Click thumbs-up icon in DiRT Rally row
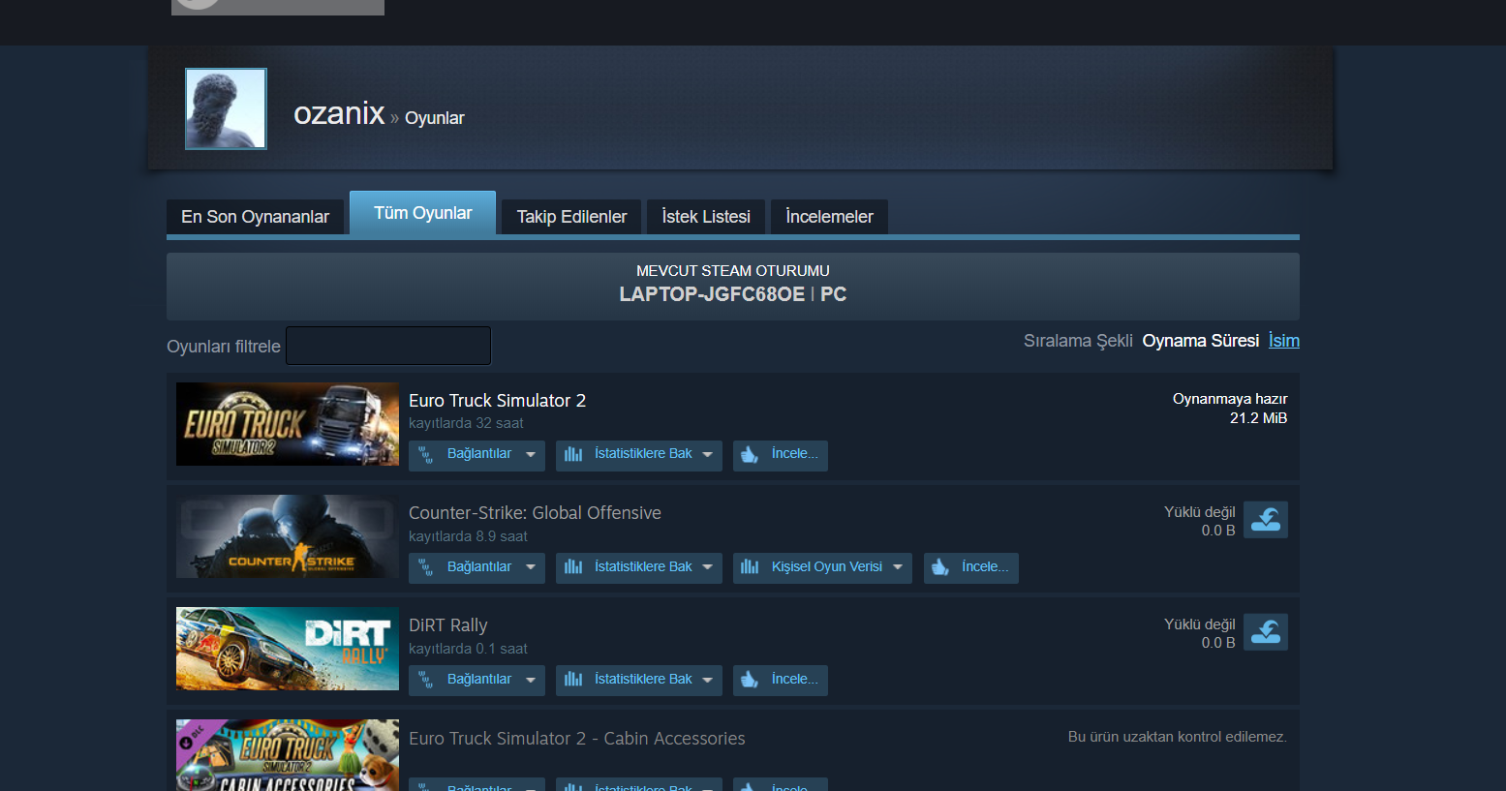This screenshot has width=1506, height=791. [749, 680]
